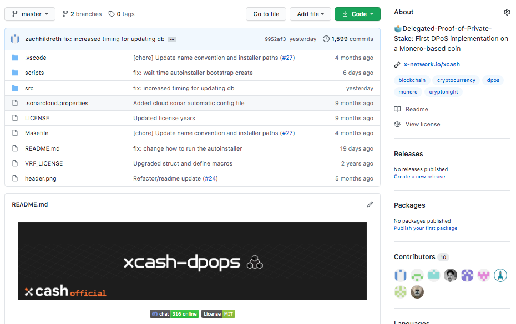Click the VRF_LICENSE file icon
516x324 pixels.
[x=15, y=163]
